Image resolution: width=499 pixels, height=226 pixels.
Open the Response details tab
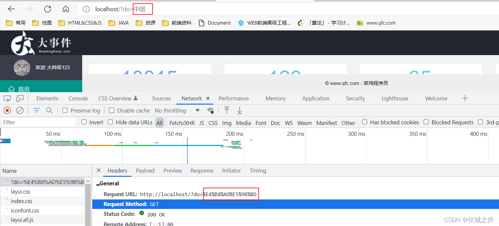coord(202,171)
